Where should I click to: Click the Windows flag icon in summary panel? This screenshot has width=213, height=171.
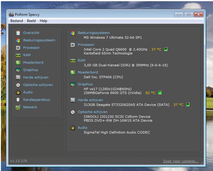tap(73, 33)
